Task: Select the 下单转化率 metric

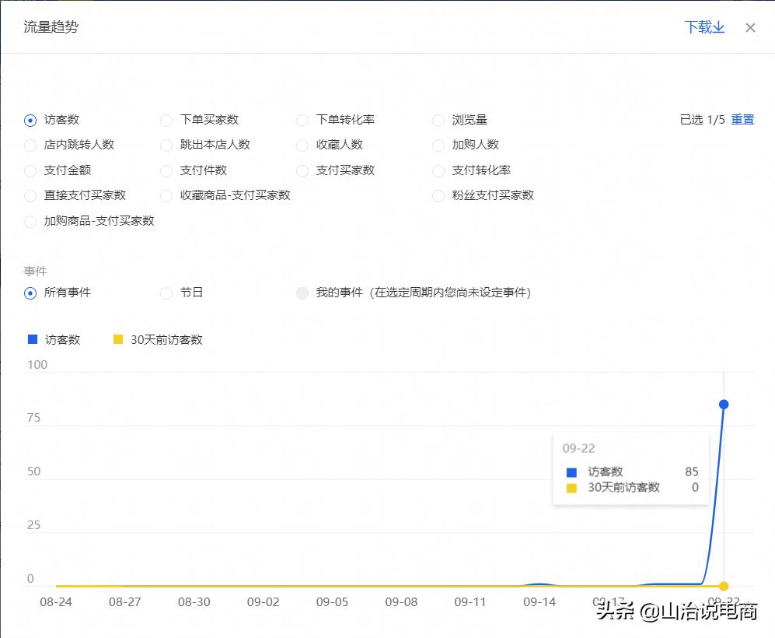Action: [x=302, y=120]
